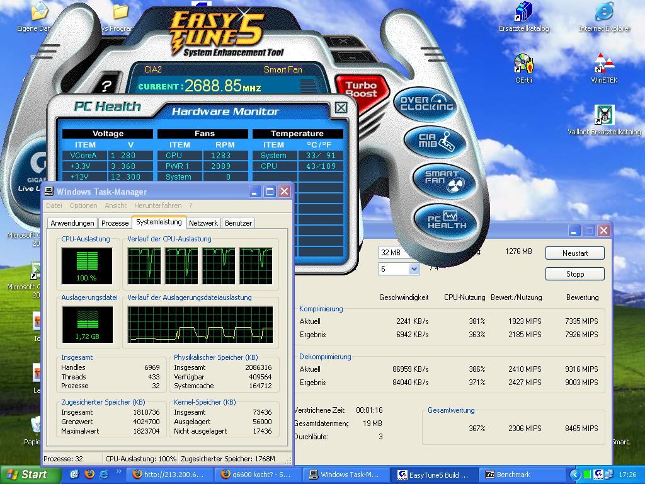Select the Systemleistung tab
This screenshot has width=645, height=484.
159,222
